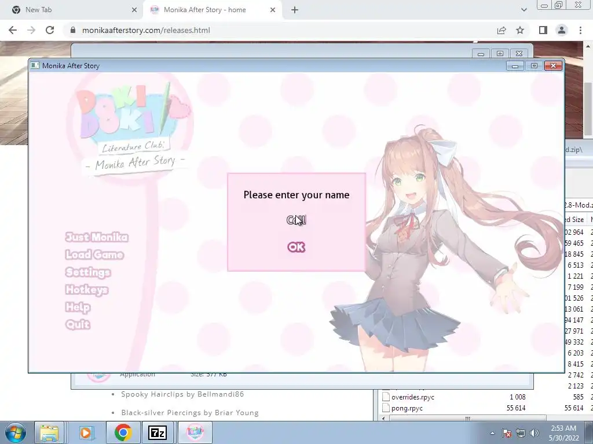
Task: Close the Monika After Story browser tab
Action: point(273,10)
